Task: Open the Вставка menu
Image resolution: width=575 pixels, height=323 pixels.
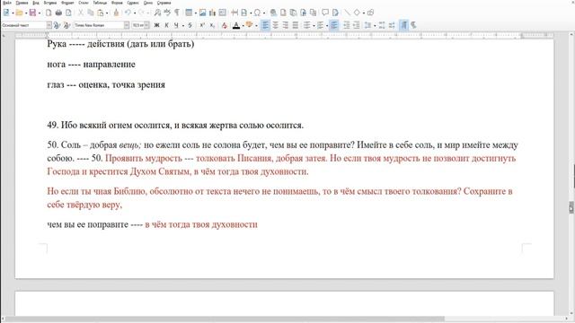Action: click(x=50, y=3)
